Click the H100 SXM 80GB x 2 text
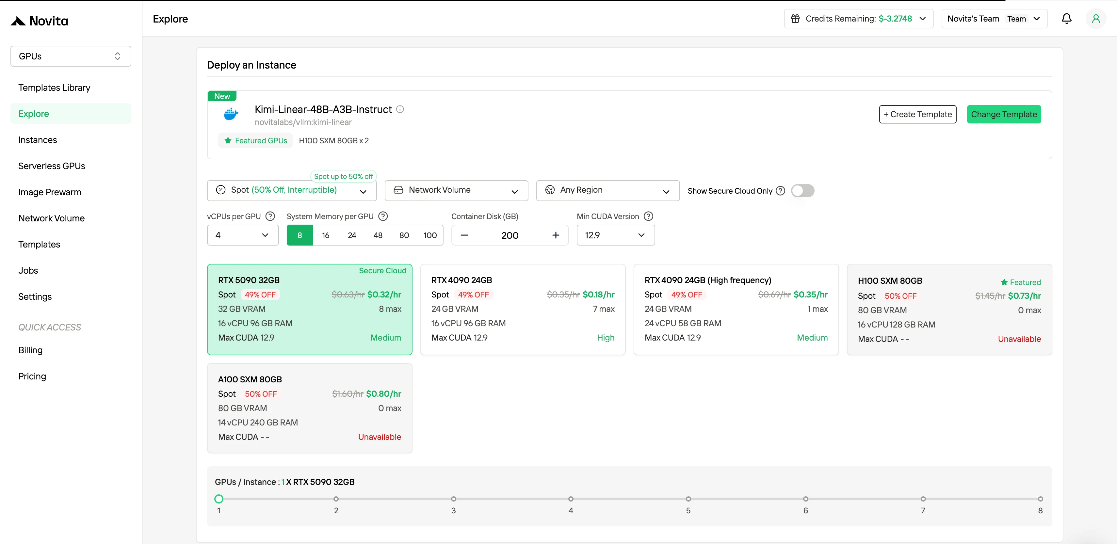This screenshot has height=544, width=1117. click(x=334, y=140)
